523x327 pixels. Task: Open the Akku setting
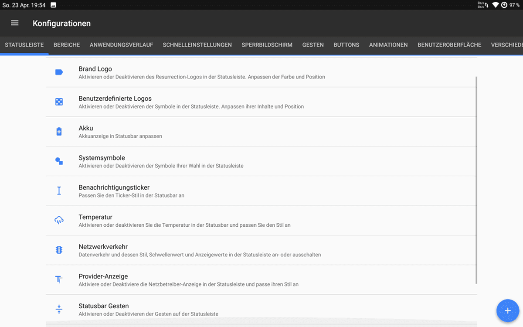click(261, 132)
